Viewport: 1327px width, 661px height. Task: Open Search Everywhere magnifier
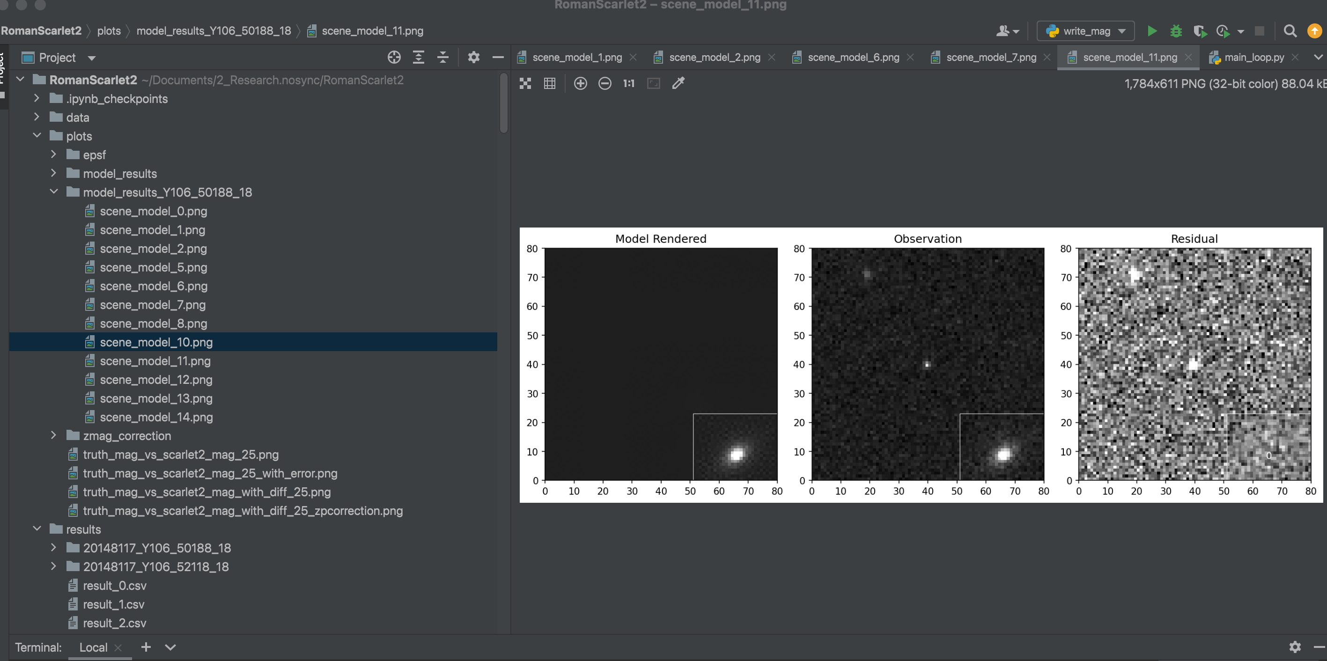pos(1290,31)
